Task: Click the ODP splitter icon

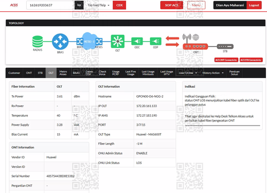Action: [x=155, y=41]
